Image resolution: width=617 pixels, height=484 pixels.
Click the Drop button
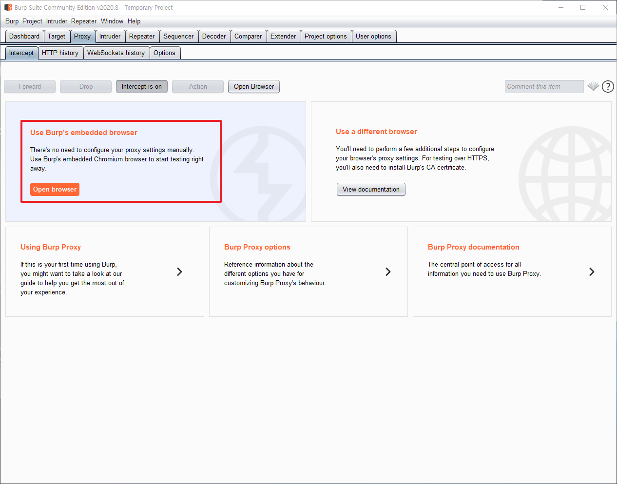(x=86, y=86)
